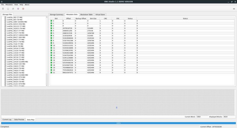Click the Displayed Blocks input field
Screen dimensions: 237x128
tap(229, 117)
